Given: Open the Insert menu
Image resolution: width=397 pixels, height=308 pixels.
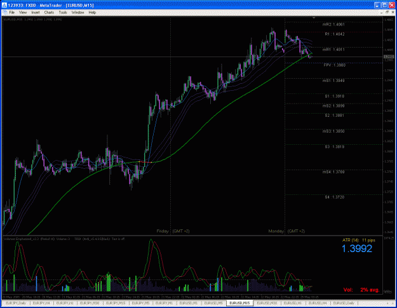Looking at the screenshot, I should [36, 13].
